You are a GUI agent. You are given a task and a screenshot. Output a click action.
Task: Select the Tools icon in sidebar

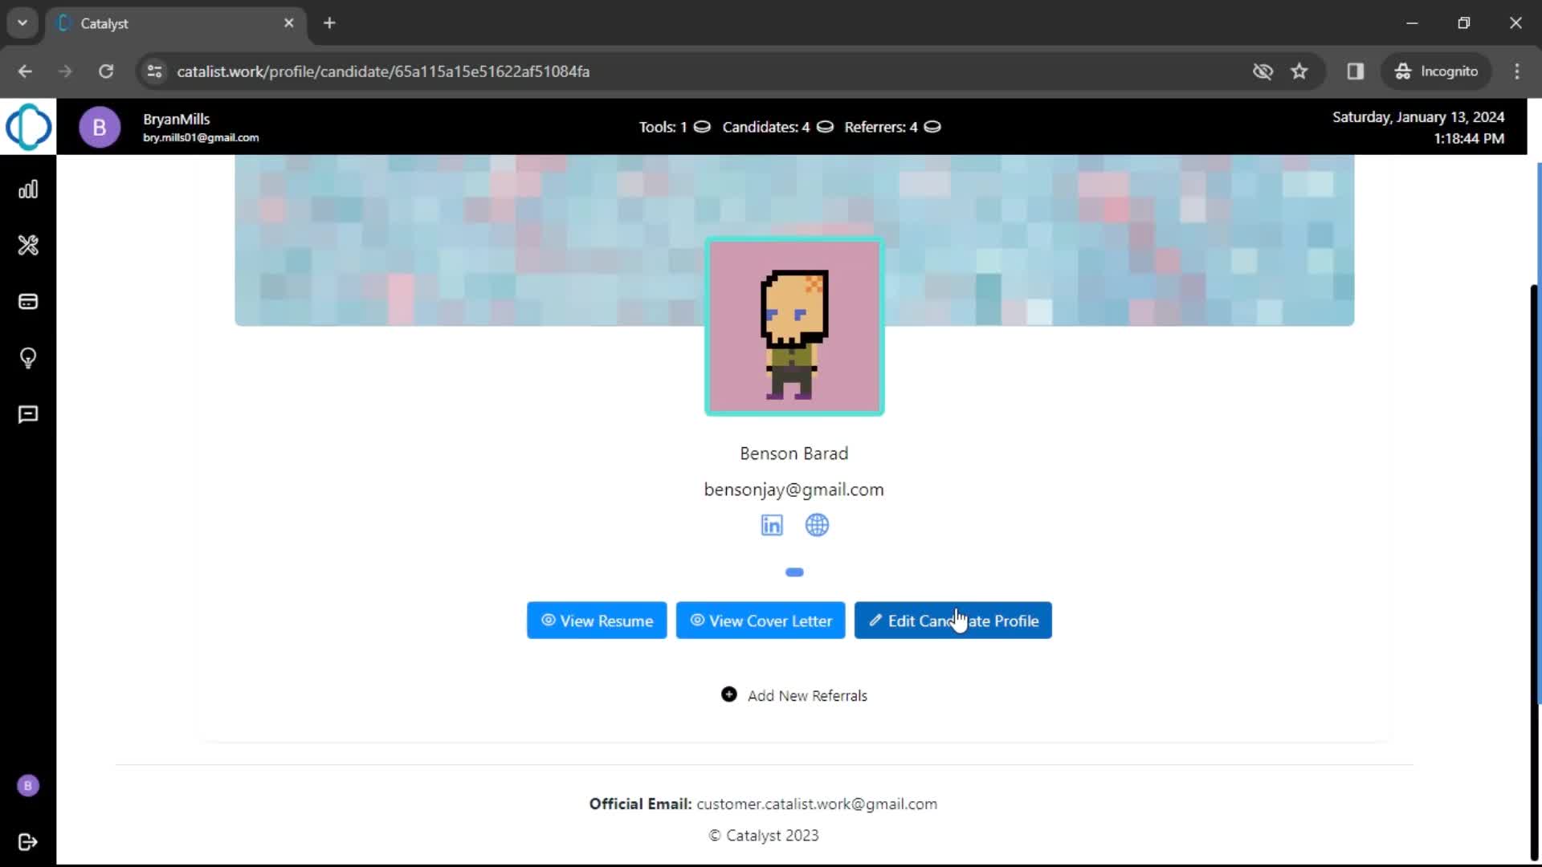click(x=27, y=246)
